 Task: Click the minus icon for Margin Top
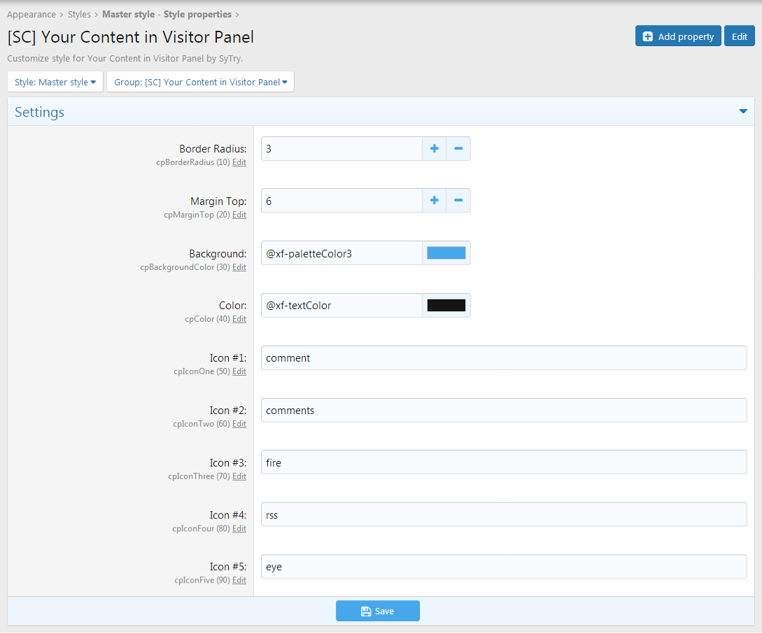458,201
